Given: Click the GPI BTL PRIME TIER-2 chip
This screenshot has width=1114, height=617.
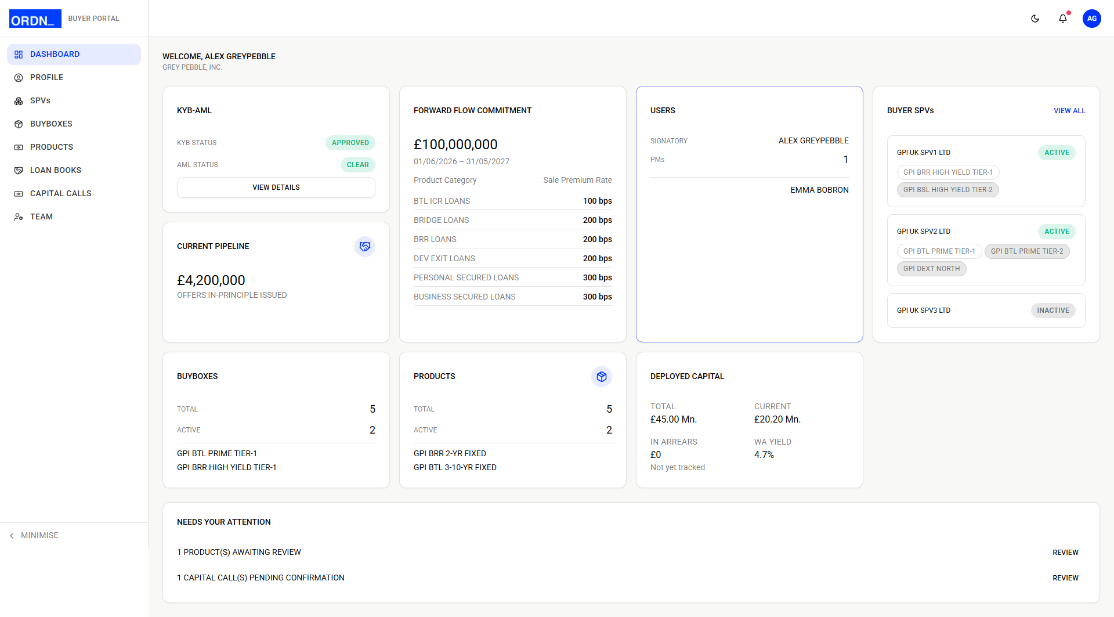Looking at the screenshot, I should [x=1027, y=251].
